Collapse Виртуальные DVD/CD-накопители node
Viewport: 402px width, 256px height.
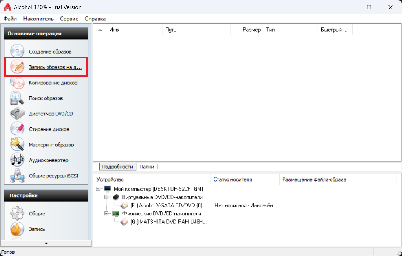[107, 197]
